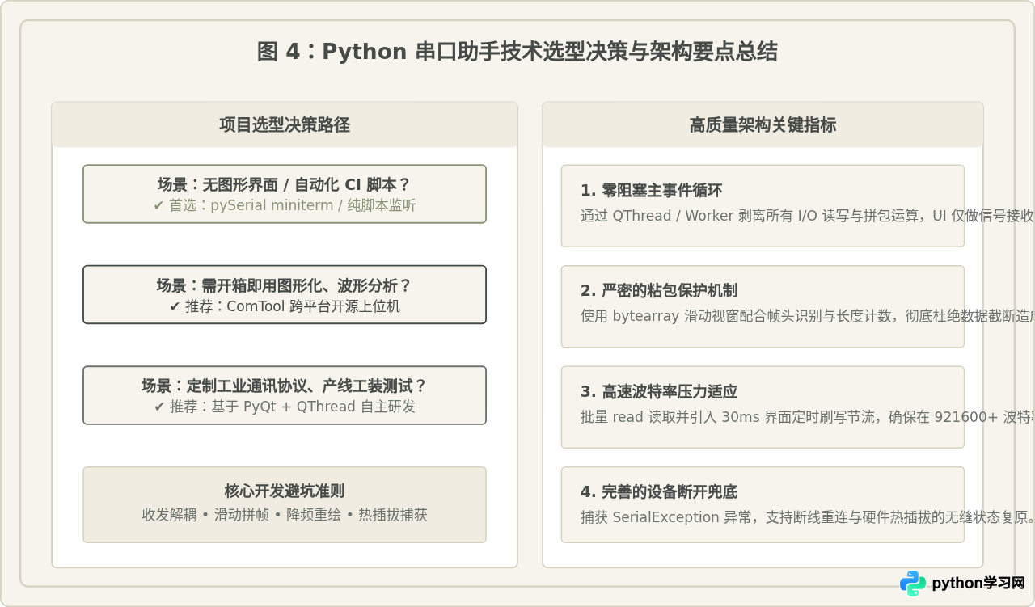The width and height of the screenshot is (1035, 607).
Task: Click the Python logo icon
Action: click(913, 583)
